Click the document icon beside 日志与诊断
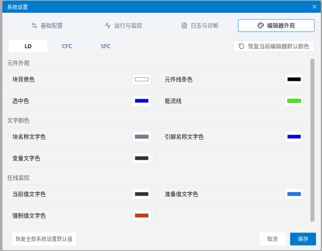322x251 pixels. pos(184,25)
